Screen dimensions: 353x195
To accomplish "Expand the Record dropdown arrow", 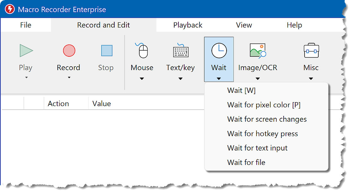I will [x=69, y=78].
